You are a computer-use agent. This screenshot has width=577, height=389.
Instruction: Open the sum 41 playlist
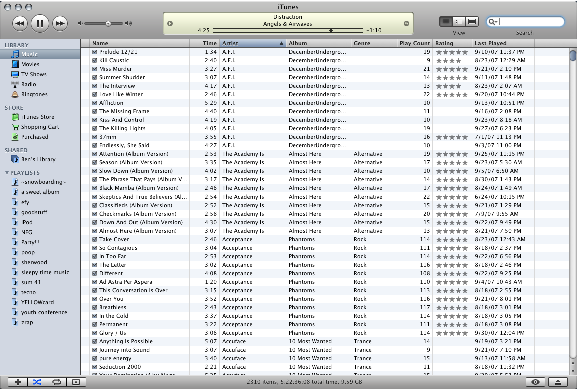40,282
